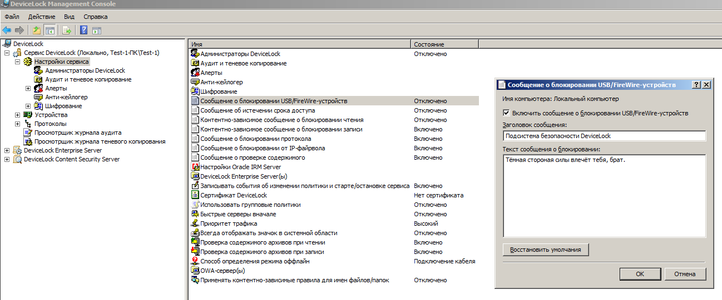This screenshot has width=722, height=300.
Task: Click the Протоколы icon in the tree
Action: point(28,124)
